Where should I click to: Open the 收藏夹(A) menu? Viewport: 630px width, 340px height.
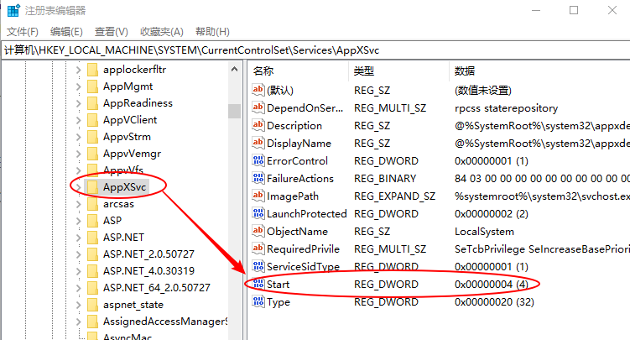(x=161, y=32)
